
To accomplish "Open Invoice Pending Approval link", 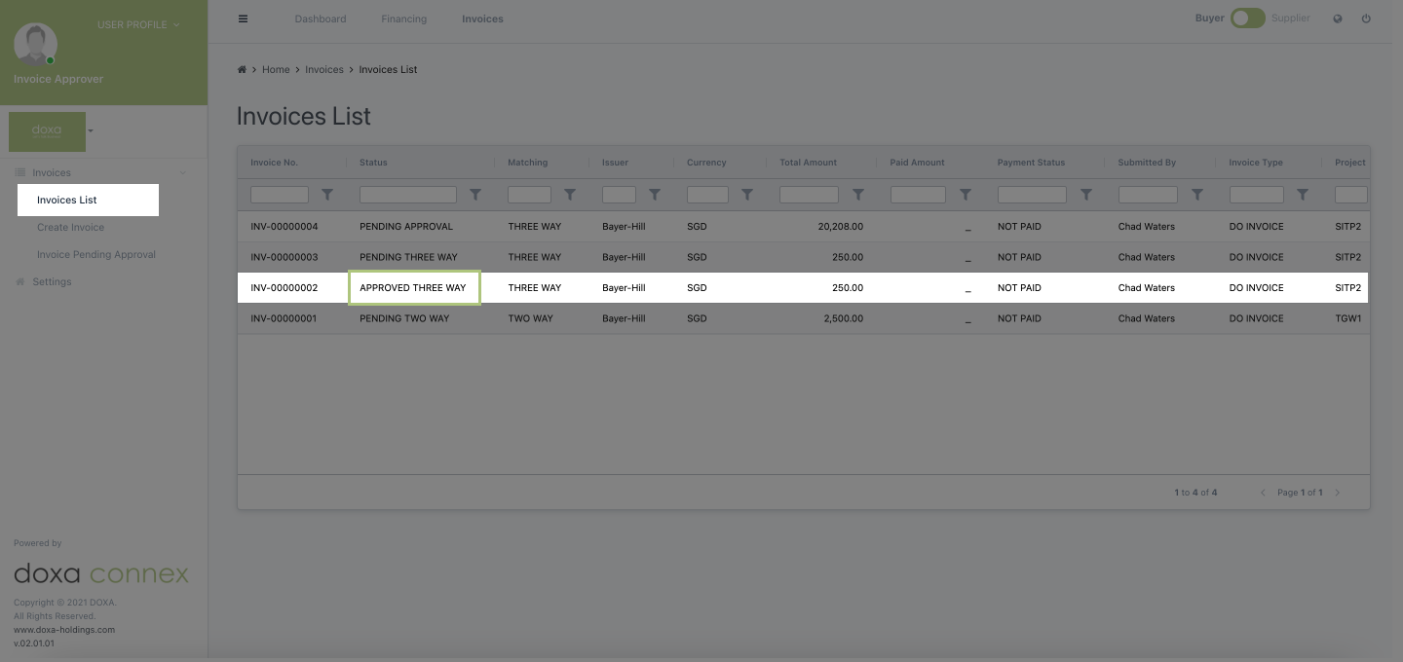I will tap(96, 254).
